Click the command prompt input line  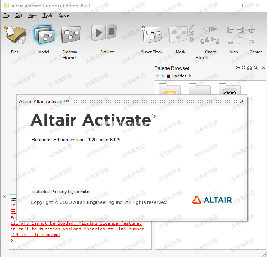click(80, 240)
